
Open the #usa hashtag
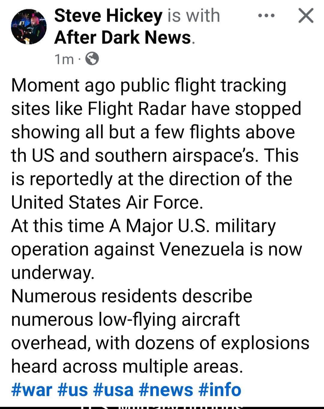(113, 390)
